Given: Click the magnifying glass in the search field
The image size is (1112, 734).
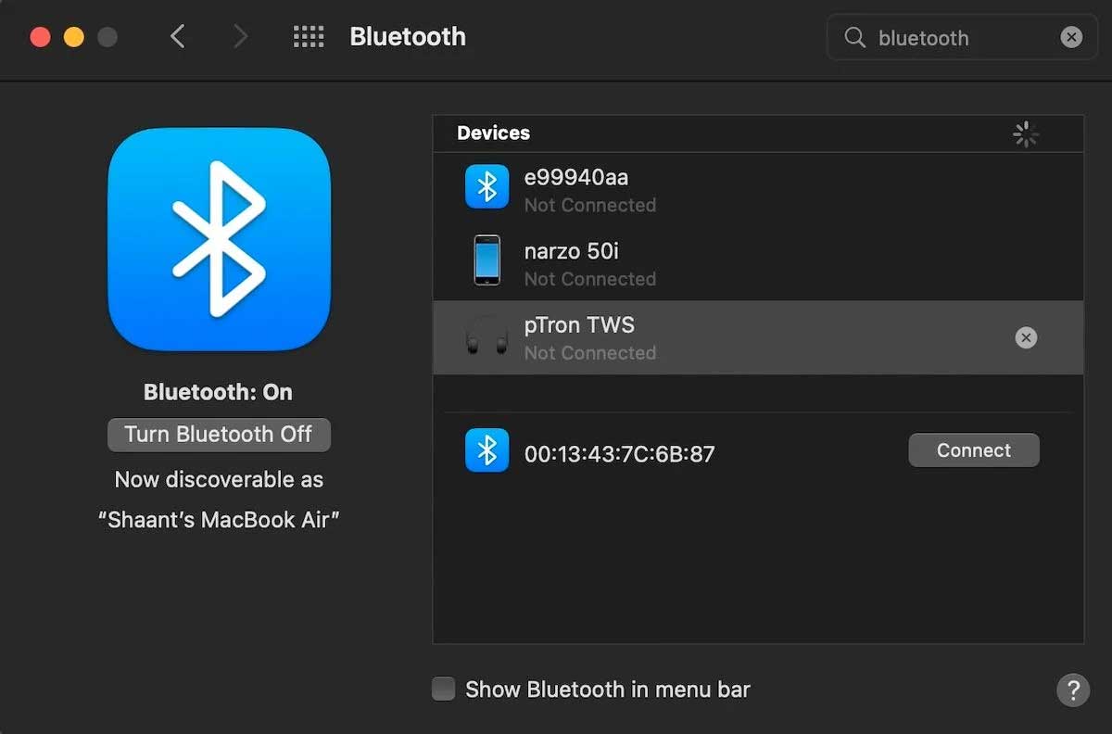Looking at the screenshot, I should [853, 37].
